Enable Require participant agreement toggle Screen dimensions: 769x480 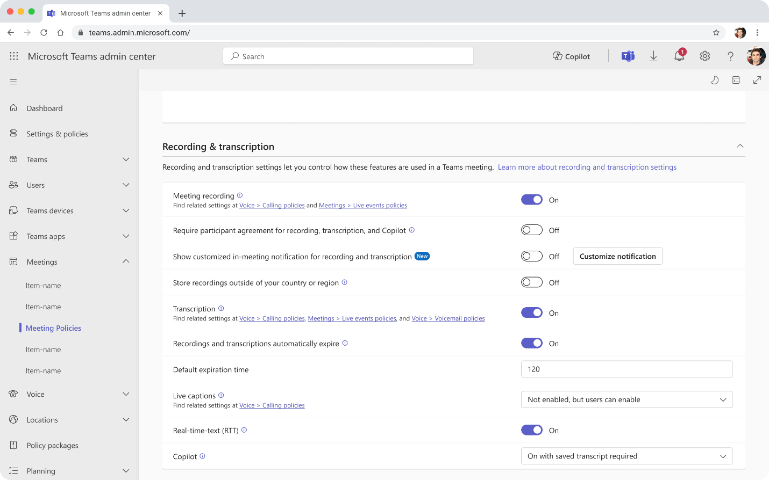pyautogui.click(x=532, y=230)
